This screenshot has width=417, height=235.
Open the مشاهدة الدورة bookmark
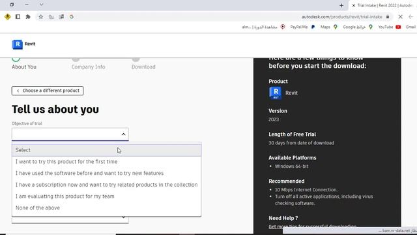coord(263,27)
